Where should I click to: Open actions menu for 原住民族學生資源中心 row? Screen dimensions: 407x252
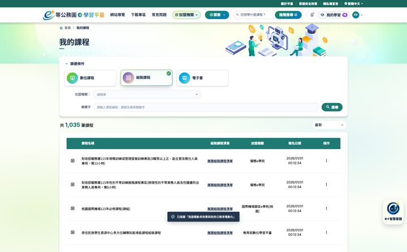click(326, 232)
